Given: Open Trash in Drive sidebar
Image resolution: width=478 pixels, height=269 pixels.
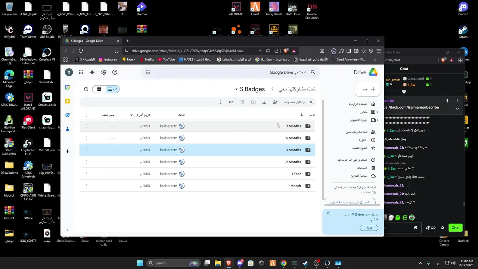Looking at the screenshot, I should 366,168.
